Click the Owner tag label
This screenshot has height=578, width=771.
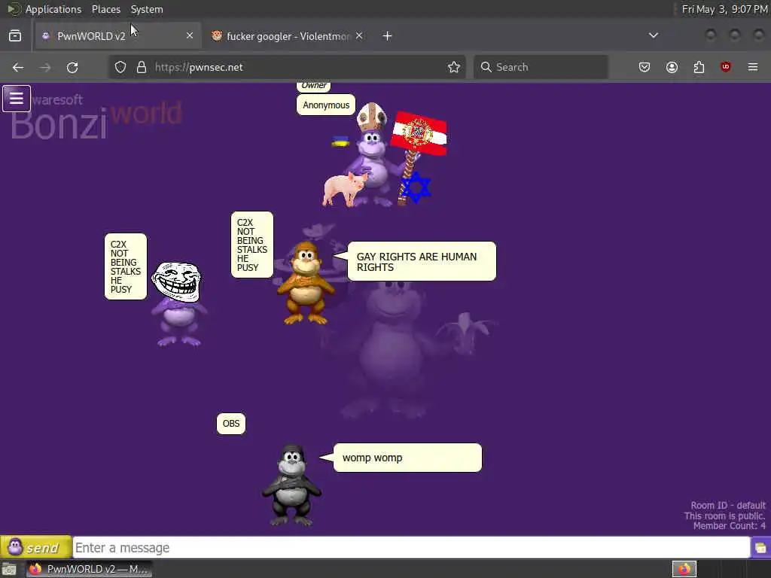pos(314,86)
